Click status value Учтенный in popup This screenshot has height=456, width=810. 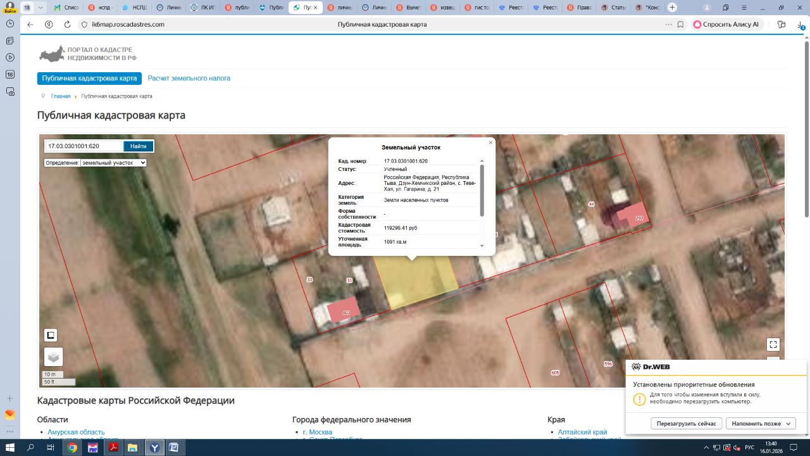[396, 169]
